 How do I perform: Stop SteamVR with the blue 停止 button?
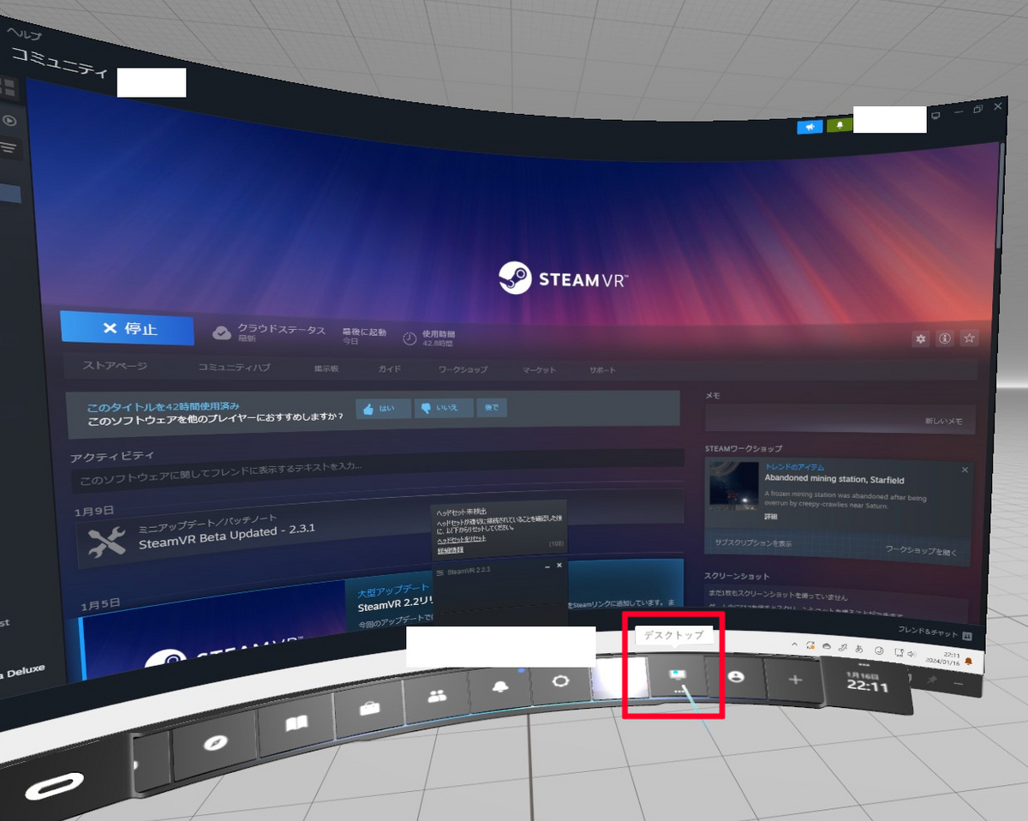[x=127, y=328]
